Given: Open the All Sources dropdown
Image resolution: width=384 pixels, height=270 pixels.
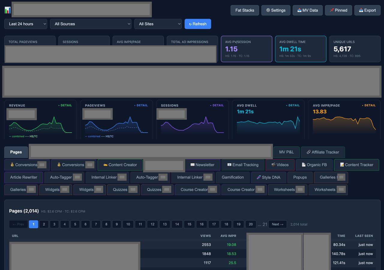Looking at the screenshot, I should [91, 24].
